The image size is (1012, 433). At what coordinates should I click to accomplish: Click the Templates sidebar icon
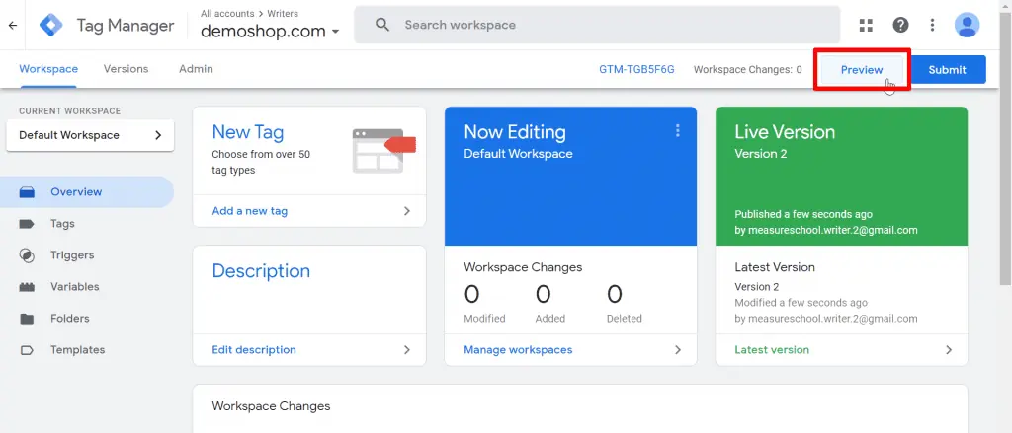27,350
